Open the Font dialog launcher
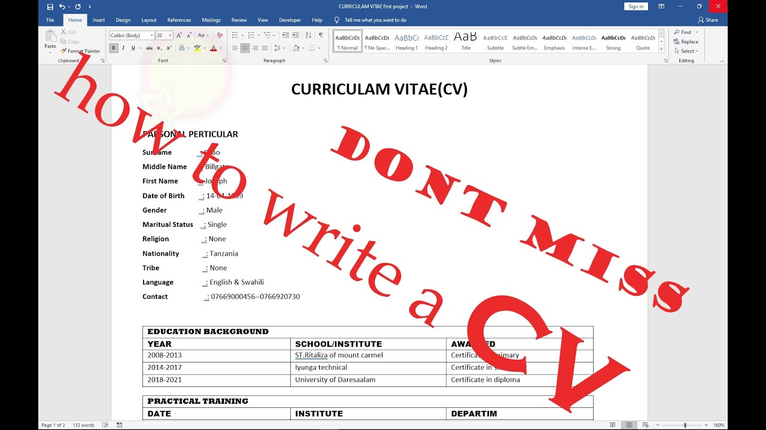This screenshot has height=430, width=766. click(x=224, y=61)
